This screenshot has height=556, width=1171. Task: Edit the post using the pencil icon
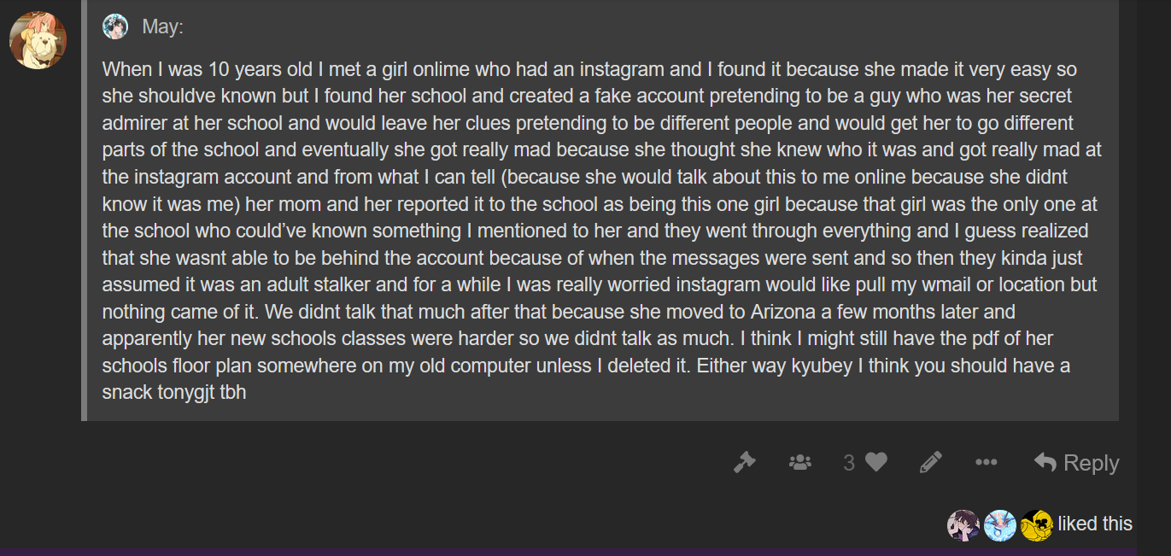pyautogui.click(x=931, y=463)
